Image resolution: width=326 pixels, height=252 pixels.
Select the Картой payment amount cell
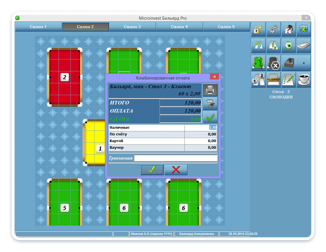point(201,141)
